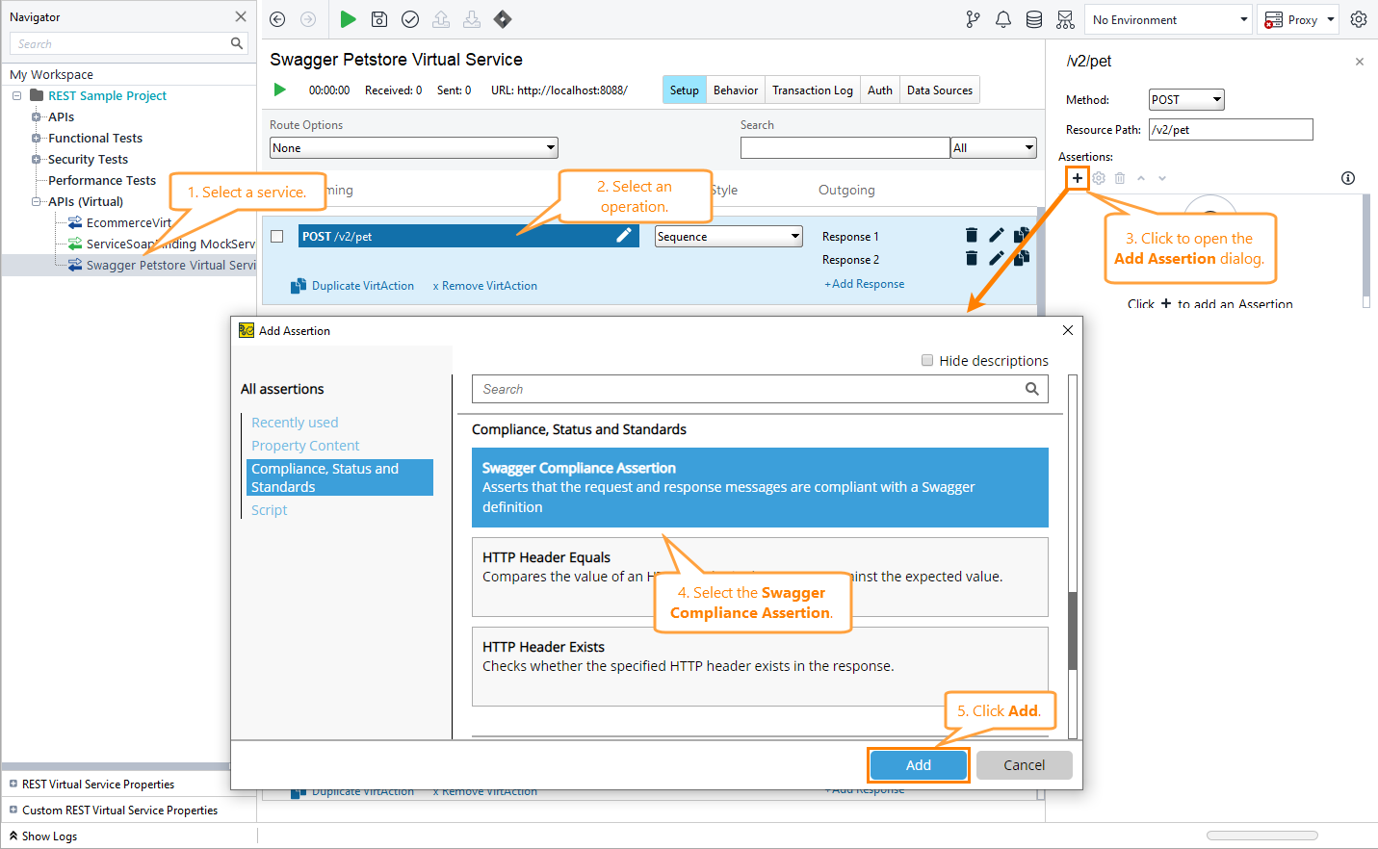
Task: Check the box next to POST /v2/pet
Action: click(x=276, y=235)
